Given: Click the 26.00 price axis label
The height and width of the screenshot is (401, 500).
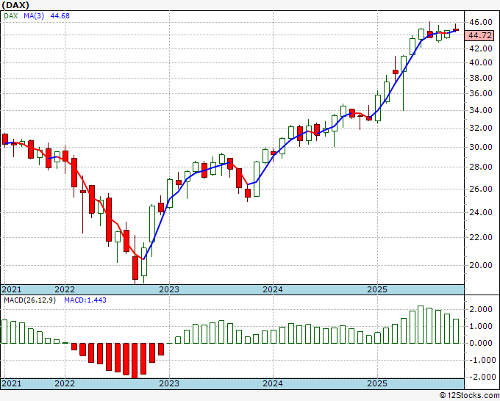Looking at the screenshot, I should click(x=481, y=189).
